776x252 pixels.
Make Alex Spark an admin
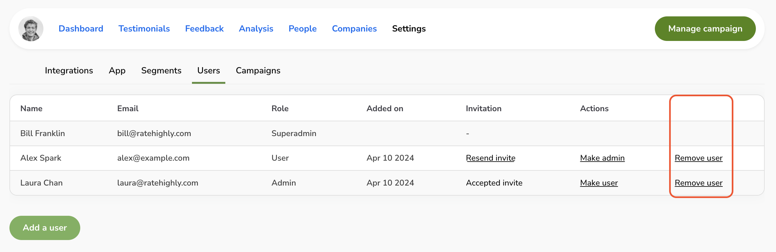(x=602, y=158)
